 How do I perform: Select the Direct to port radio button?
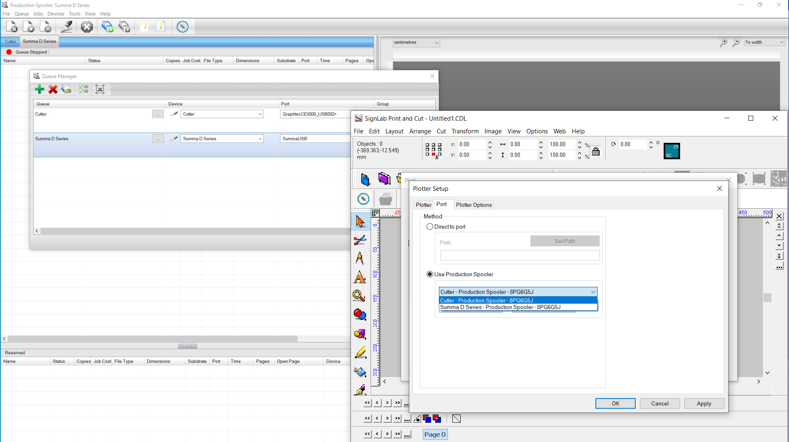pos(430,227)
